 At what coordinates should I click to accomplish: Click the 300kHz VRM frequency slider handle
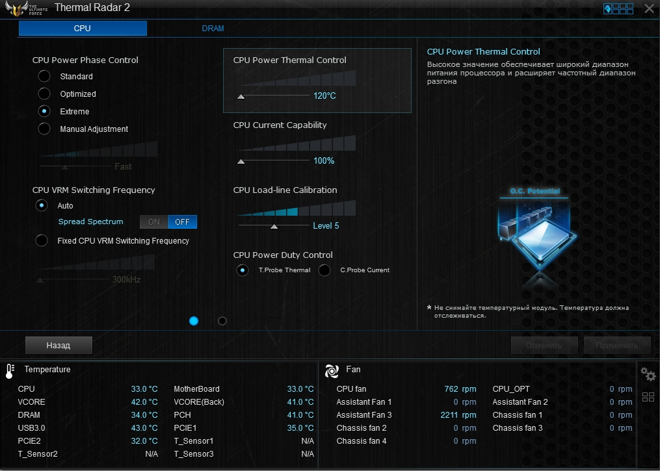[40, 280]
